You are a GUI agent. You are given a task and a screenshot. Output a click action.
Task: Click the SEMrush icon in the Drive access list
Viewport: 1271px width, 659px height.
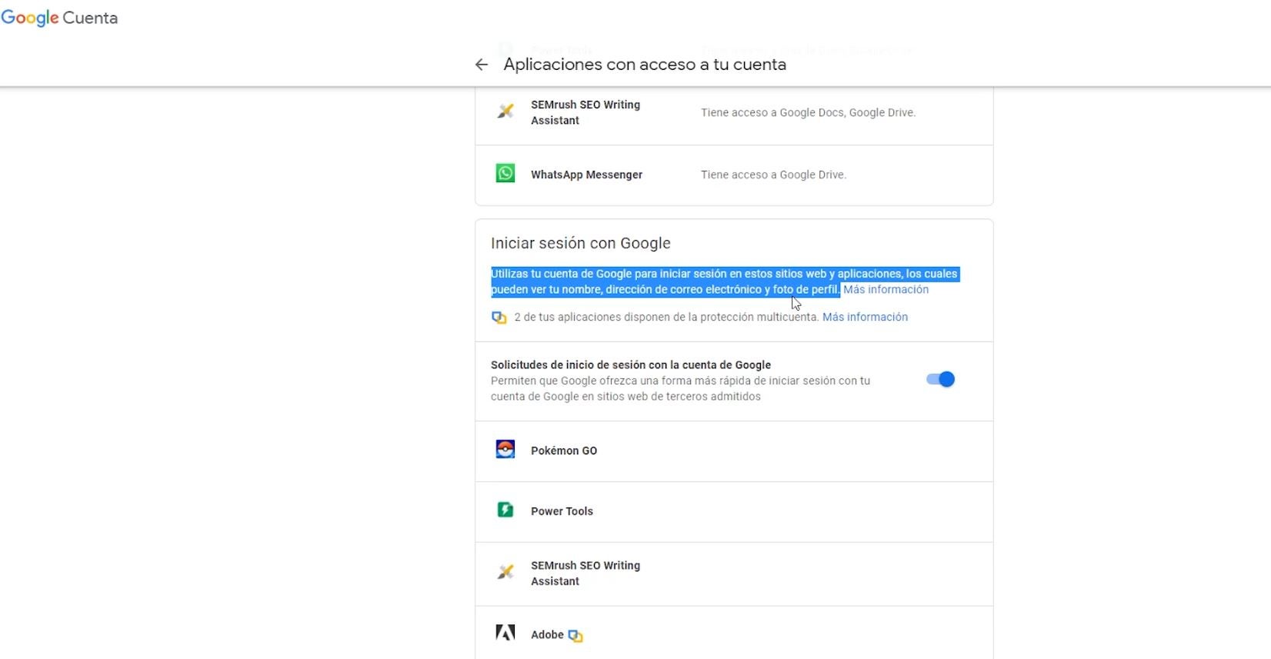[x=505, y=111]
